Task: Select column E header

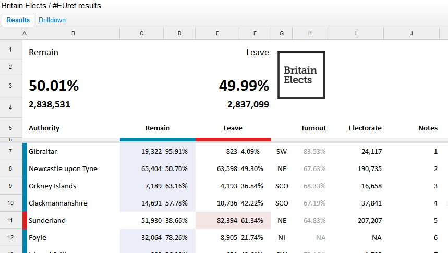Action: 217,33
